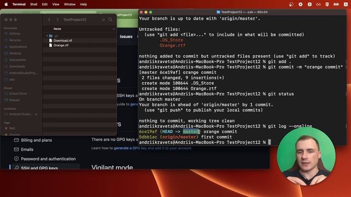Open the Window menu
Viewport: 351px width, 197px height.
pos(70,4)
